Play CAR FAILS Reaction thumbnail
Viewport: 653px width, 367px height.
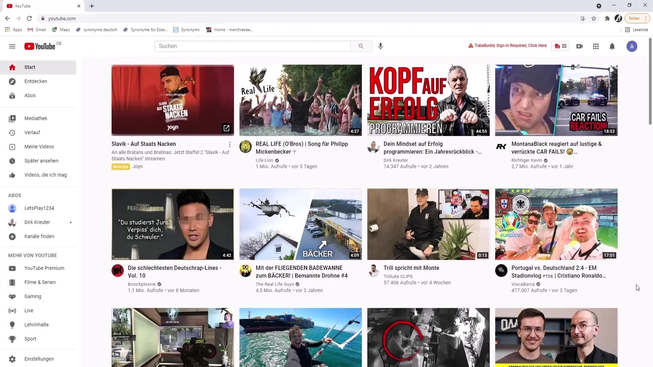556,100
